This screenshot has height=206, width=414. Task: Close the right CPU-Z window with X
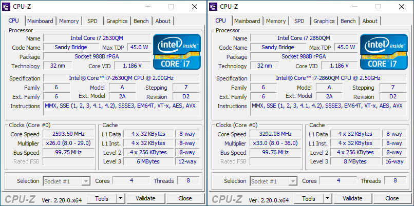(x=402, y=7)
